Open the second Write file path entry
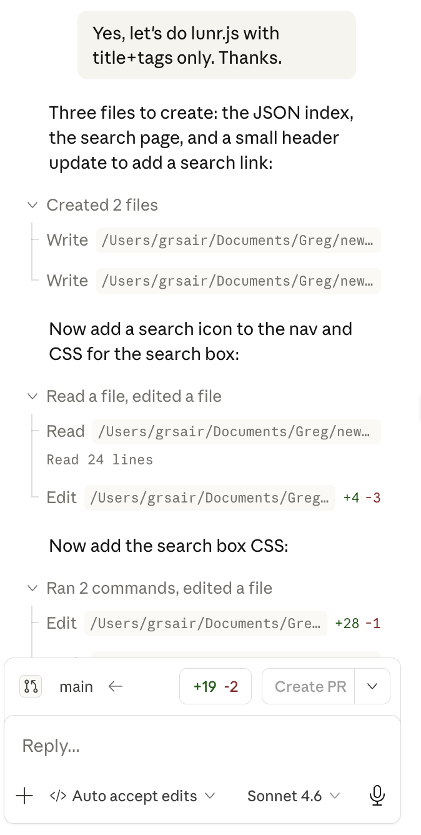421x835 pixels. point(237,281)
